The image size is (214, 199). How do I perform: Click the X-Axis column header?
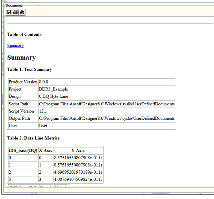coord(45,150)
